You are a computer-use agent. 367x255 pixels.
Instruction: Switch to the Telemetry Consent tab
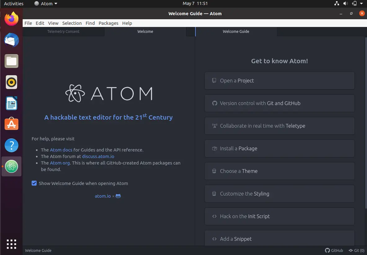tap(63, 32)
